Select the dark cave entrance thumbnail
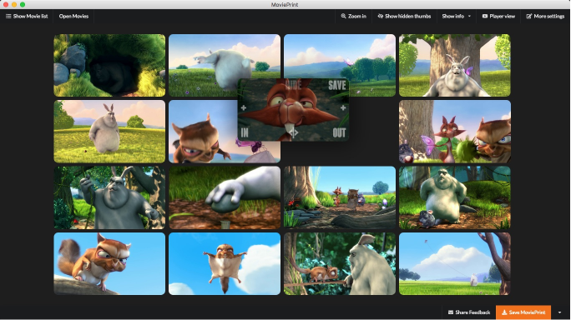This screenshot has height=320, width=571. pyautogui.click(x=109, y=66)
